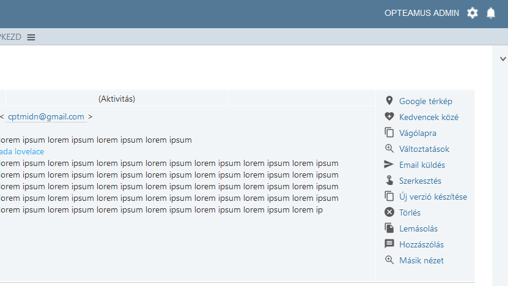Click the Google térkép map pin icon

click(x=389, y=101)
